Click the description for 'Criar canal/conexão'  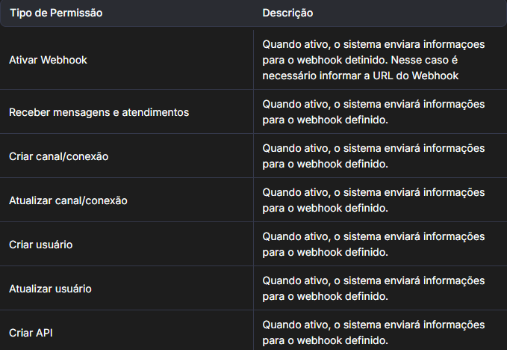click(373, 156)
